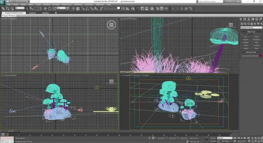
Task: Restrict movement to the XY plane
Action: [x=186, y=9]
